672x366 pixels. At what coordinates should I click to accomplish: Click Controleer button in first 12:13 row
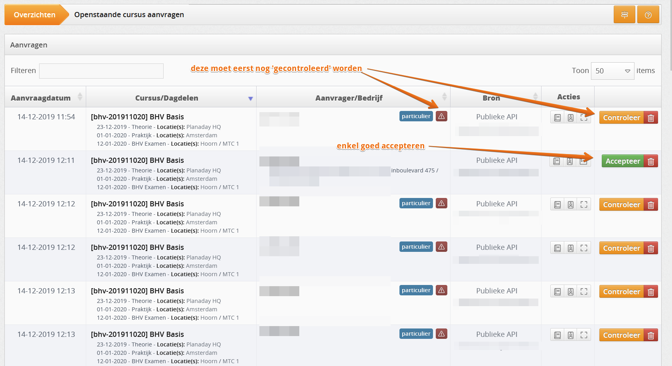click(x=621, y=292)
